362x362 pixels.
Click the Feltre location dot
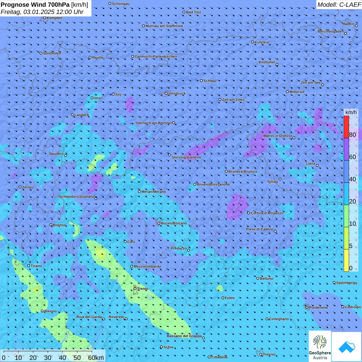tap(223, 298)
